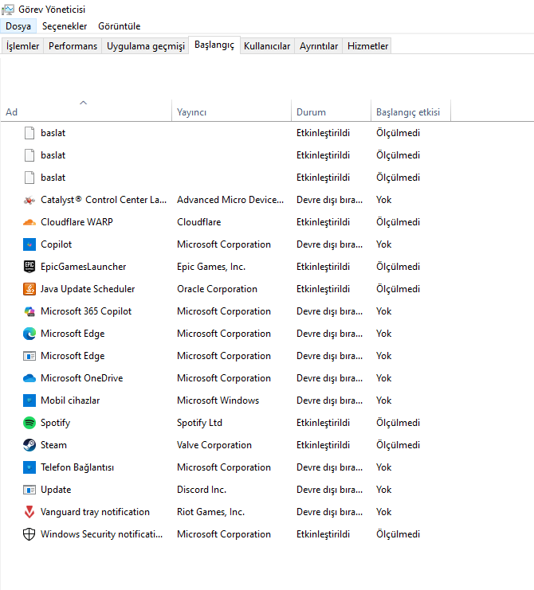Select the Cloudflare WARP row name

pos(77,222)
